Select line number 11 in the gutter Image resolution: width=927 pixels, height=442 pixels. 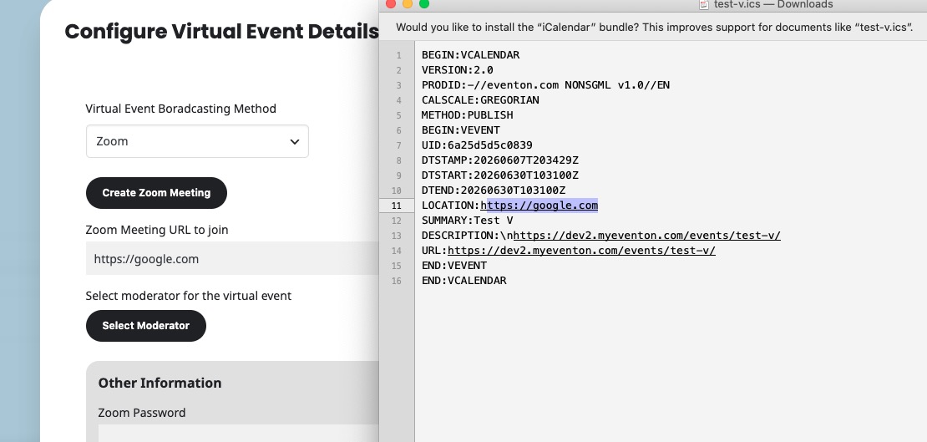click(396, 206)
